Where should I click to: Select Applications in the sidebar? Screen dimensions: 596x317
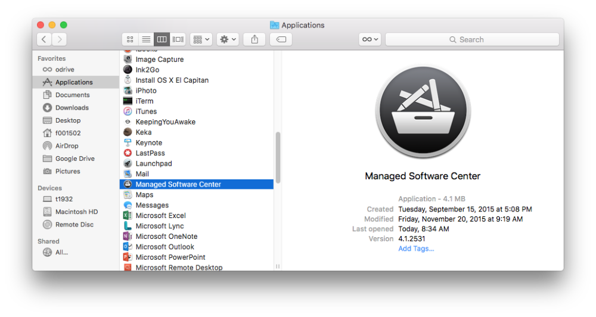pos(76,82)
